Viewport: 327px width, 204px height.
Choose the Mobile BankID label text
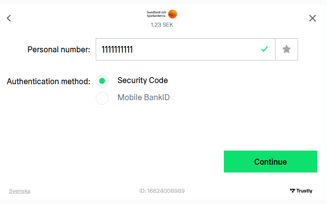tap(144, 98)
